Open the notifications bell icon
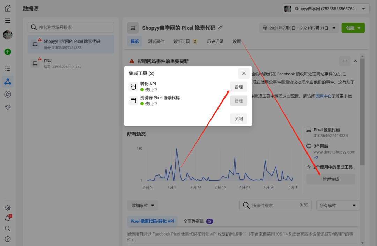The image size is (377, 246). 8,218
